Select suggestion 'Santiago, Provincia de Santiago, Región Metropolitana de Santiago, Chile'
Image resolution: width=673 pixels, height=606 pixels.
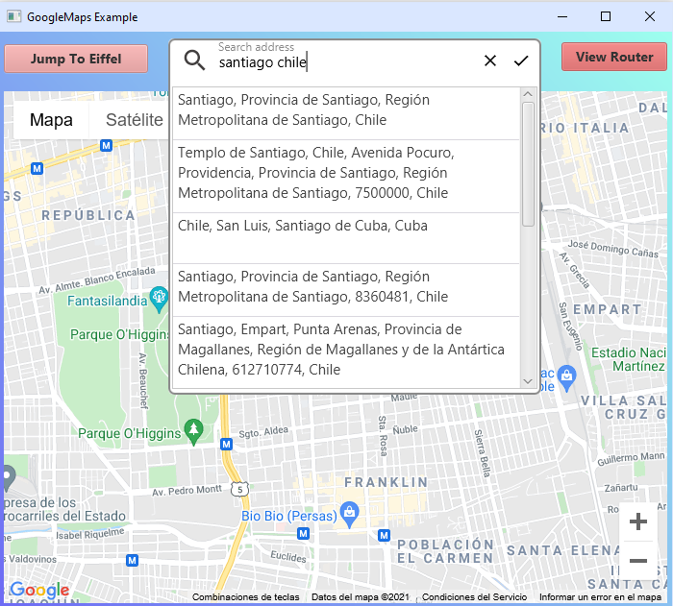346,113
